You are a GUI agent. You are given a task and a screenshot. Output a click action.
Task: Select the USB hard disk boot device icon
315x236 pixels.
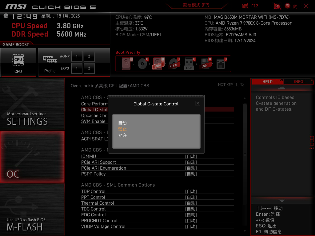pyautogui.click(x=158, y=64)
